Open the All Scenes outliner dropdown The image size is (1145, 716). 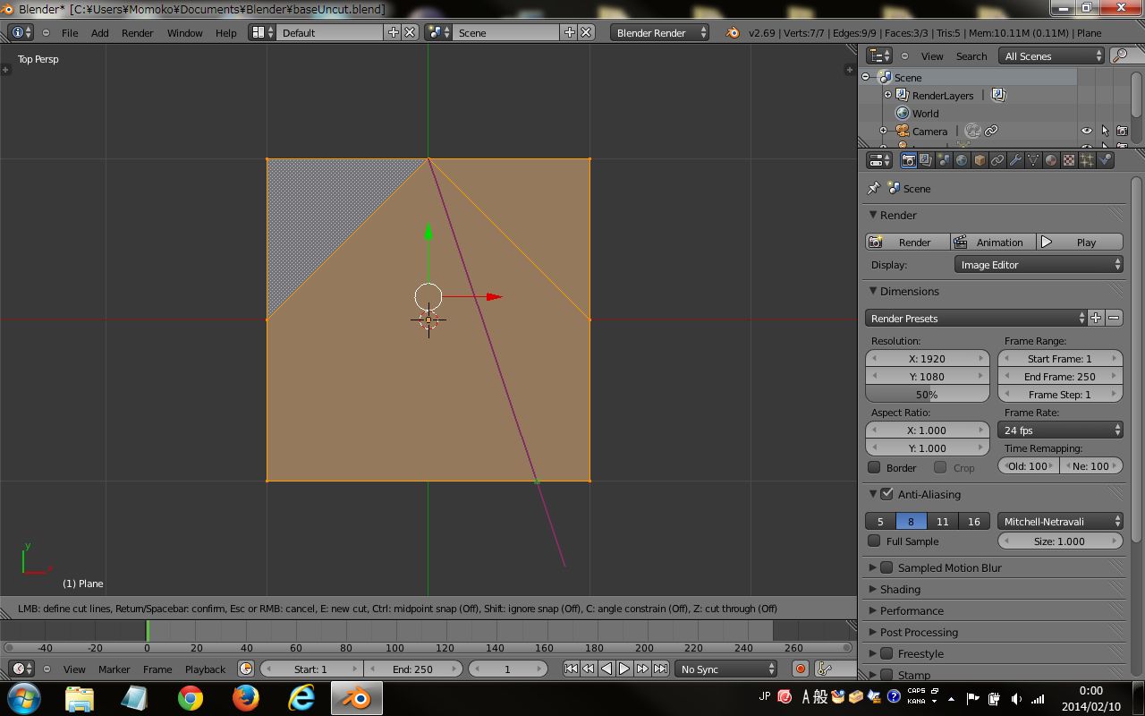coord(1052,55)
